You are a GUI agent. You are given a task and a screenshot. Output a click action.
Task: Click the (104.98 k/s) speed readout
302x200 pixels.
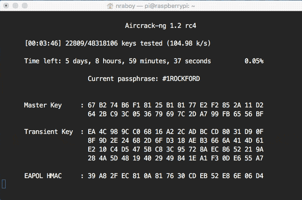tap(189, 43)
